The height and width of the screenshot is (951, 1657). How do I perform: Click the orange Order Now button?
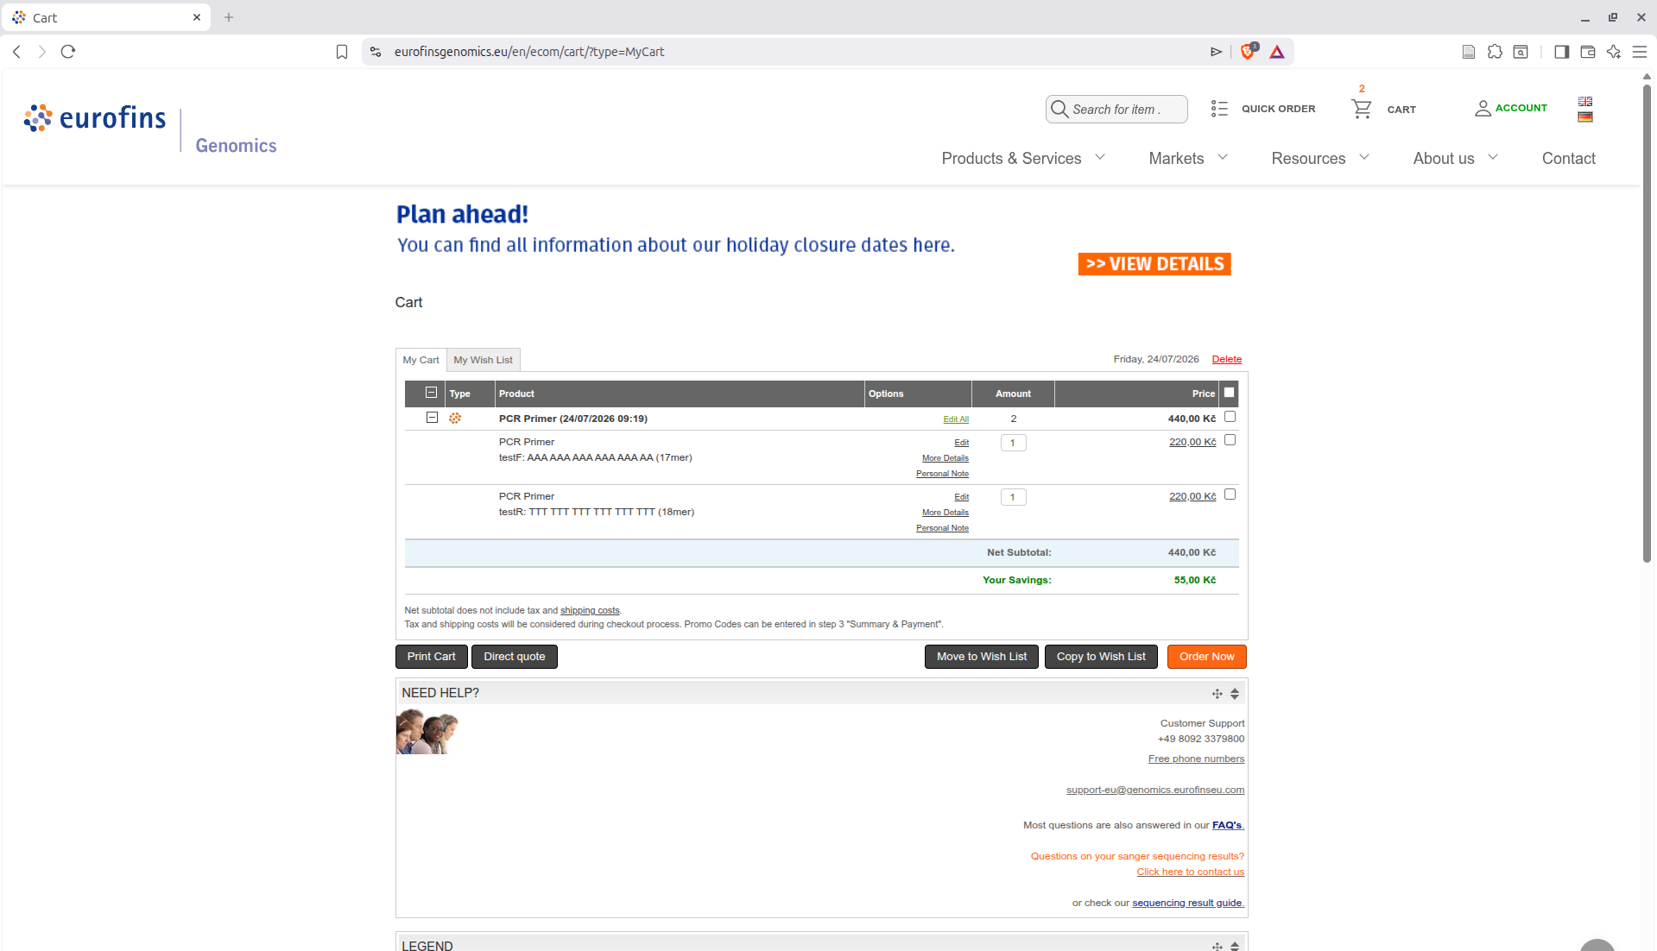pyautogui.click(x=1206, y=657)
